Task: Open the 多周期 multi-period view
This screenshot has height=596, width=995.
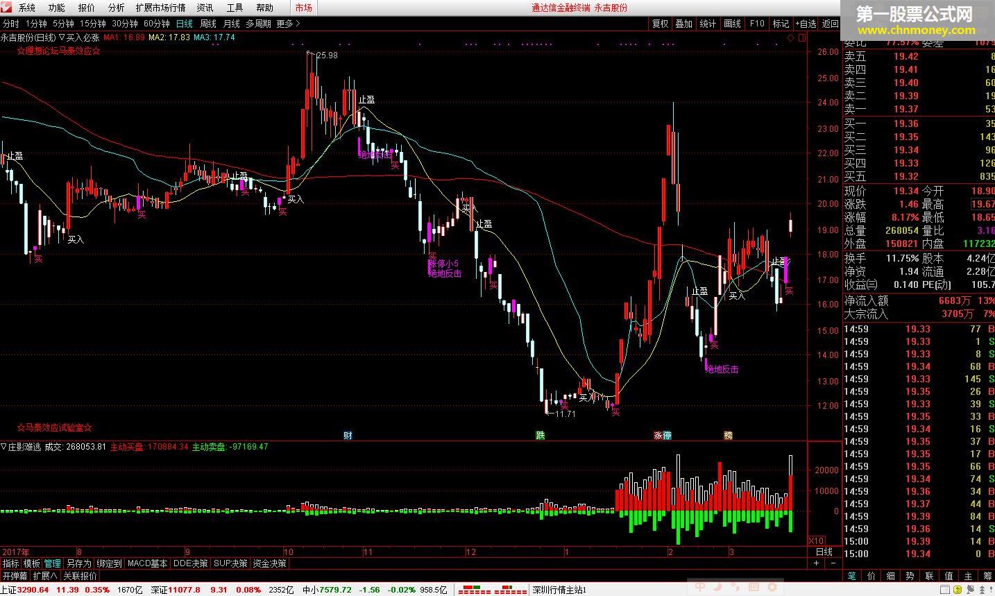Action: [x=258, y=23]
